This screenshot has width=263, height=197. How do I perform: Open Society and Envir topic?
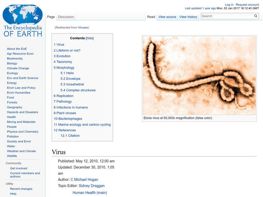19,141
